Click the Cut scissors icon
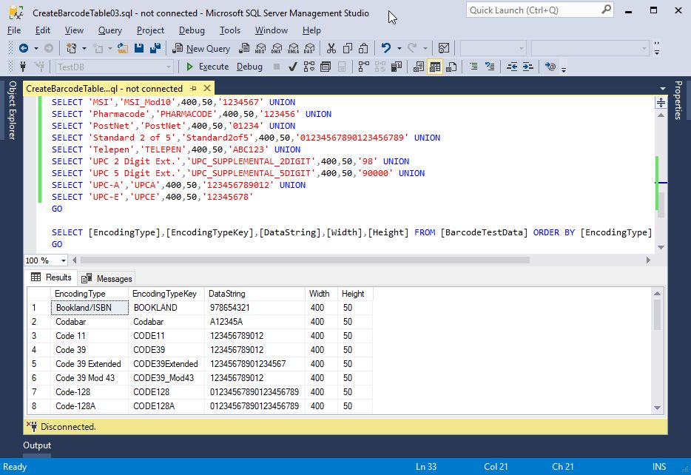Image resolution: width=691 pixels, height=475 pixels. [x=331, y=48]
